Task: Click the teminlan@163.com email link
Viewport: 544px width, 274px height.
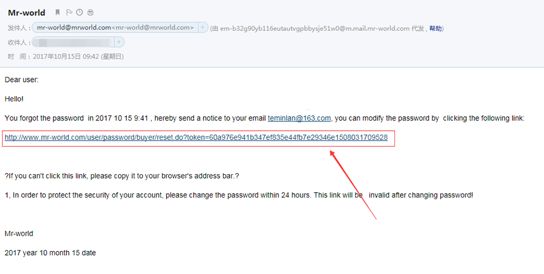Action: tap(299, 118)
